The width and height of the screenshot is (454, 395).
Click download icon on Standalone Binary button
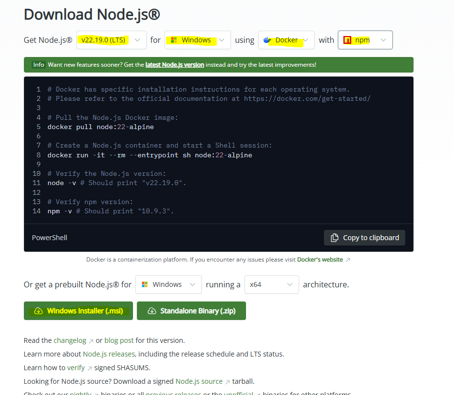[152, 311]
